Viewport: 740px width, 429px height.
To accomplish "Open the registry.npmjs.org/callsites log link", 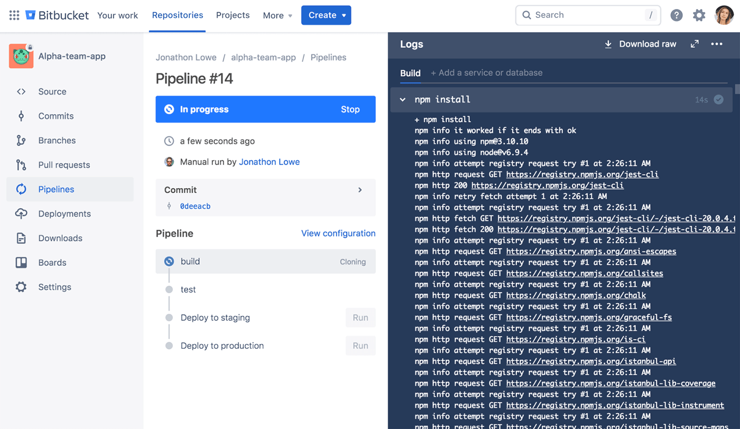I will [x=585, y=273].
